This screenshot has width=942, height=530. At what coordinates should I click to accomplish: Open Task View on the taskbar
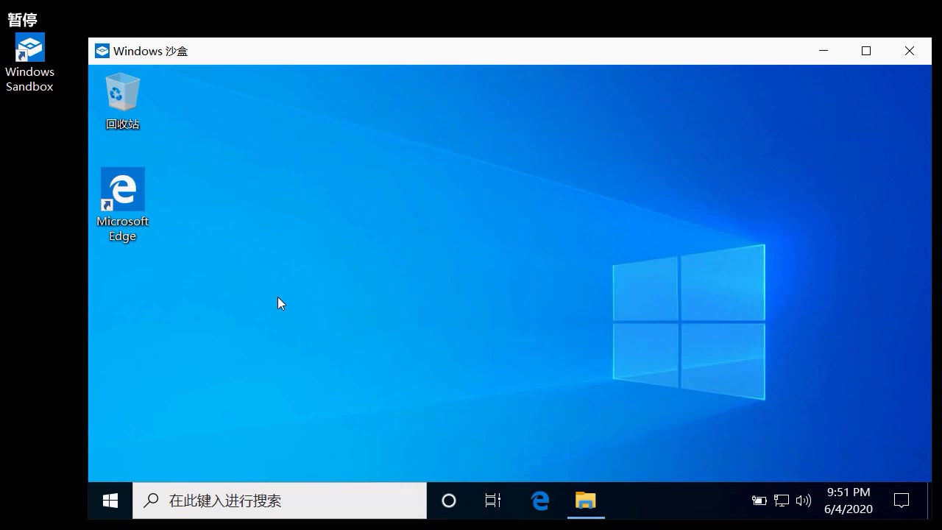(x=492, y=501)
